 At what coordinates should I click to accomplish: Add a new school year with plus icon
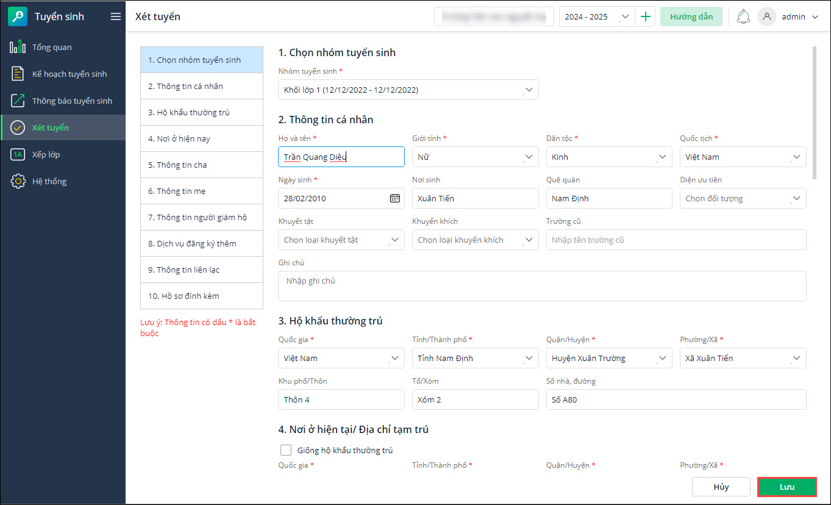(x=645, y=16)
